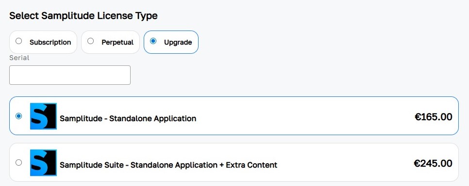Click "Samplitude Suite - Standalone Application + Extra Content" text
The width and height of the screenshot is (469, 186).
coord(168,165)
